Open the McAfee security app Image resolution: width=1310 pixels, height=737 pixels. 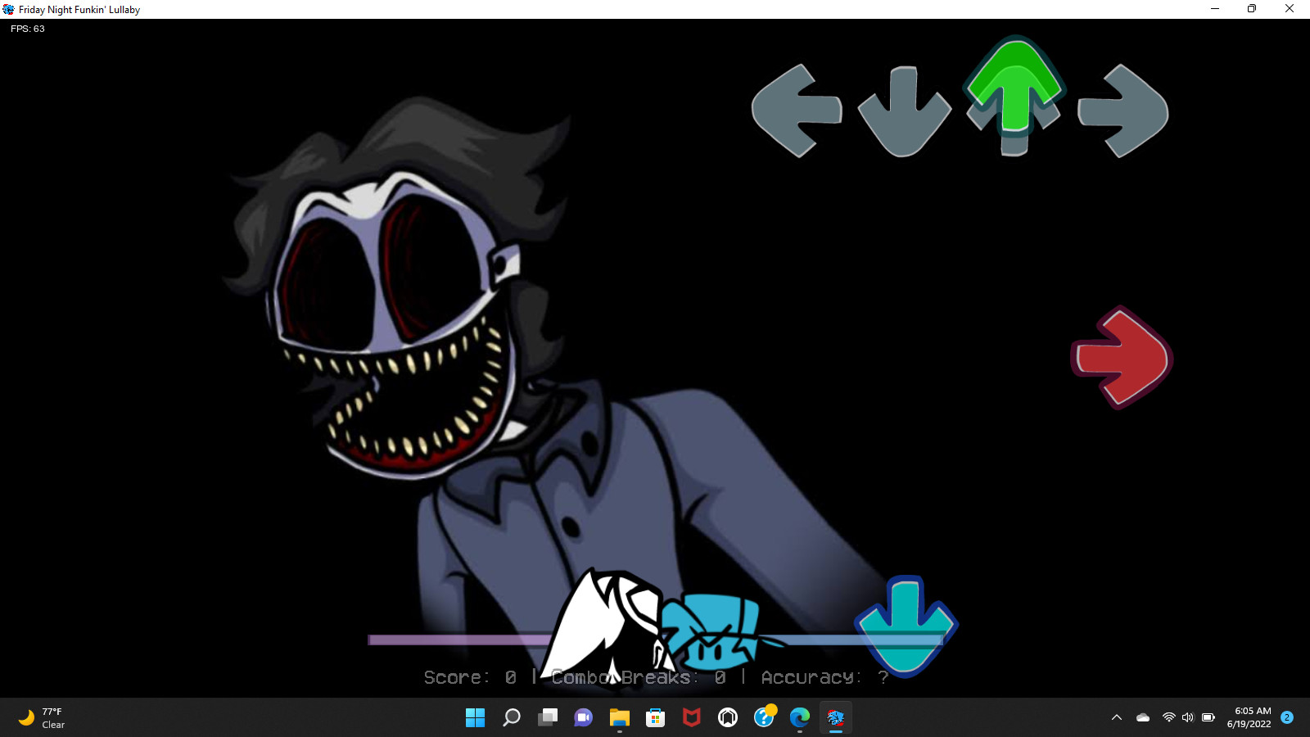pos(691,718)
